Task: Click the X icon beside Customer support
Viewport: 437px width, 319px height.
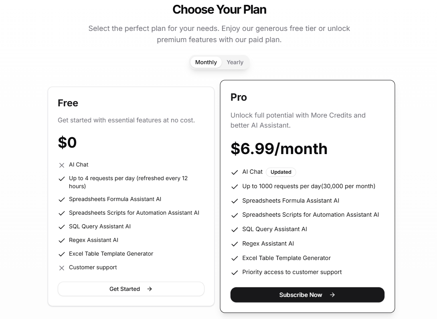Action: (x=62, y=268)
